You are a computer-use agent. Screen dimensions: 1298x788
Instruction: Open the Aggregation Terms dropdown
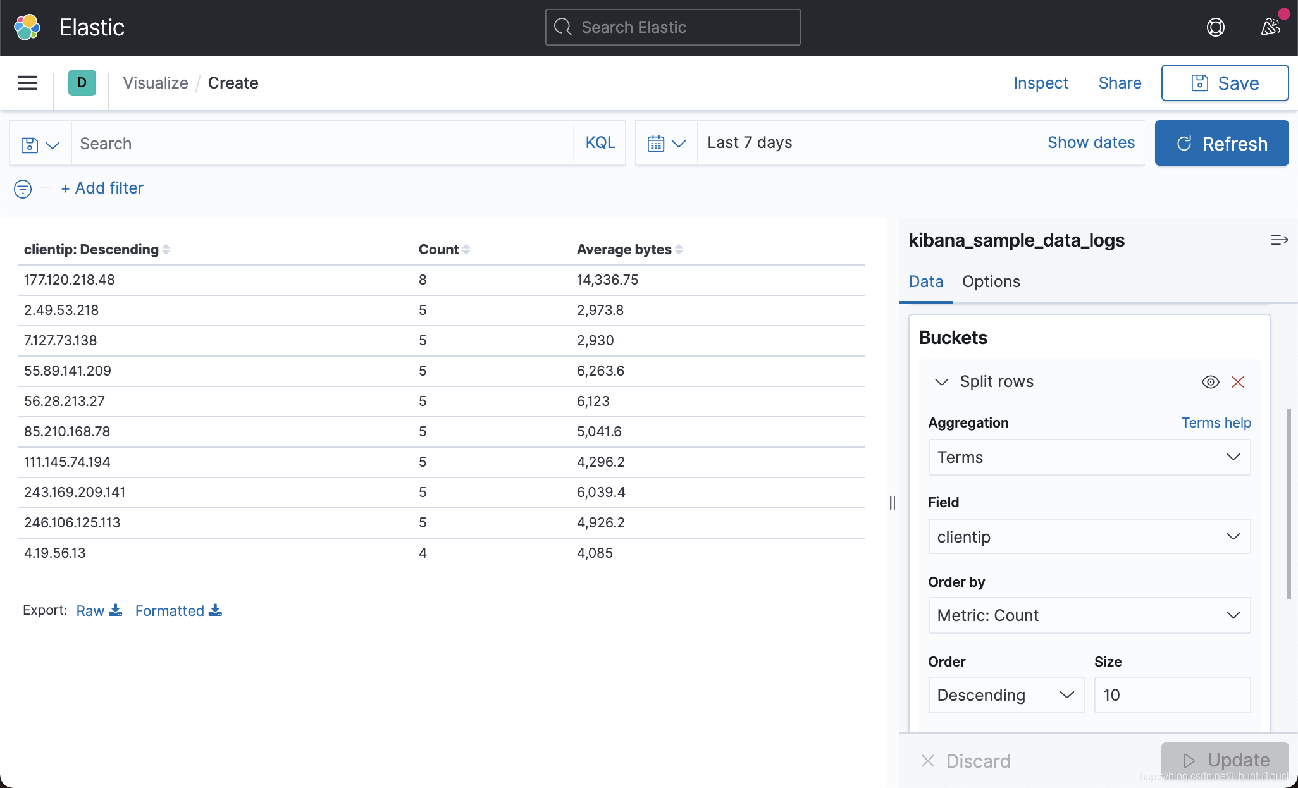coord(1089,457)
